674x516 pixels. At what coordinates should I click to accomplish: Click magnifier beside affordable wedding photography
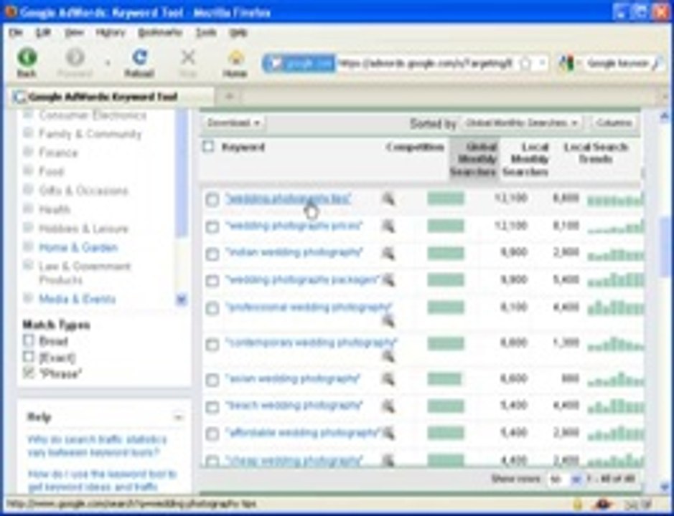point(388,433)
